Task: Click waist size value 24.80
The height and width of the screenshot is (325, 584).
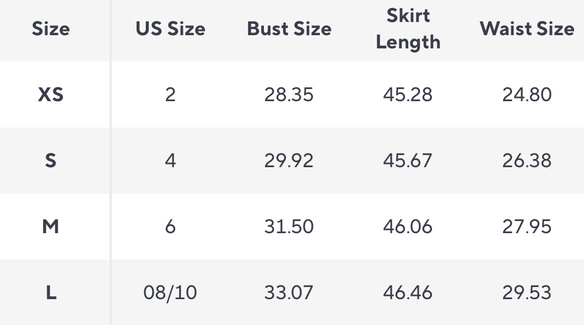Action: (527, 95)
